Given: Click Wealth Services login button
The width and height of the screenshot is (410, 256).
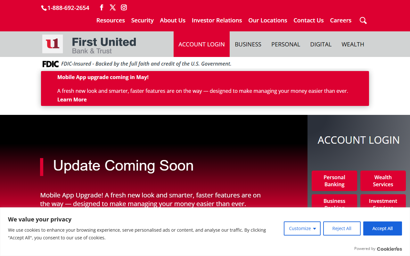Looking at the screenshot, I should 383,181.
